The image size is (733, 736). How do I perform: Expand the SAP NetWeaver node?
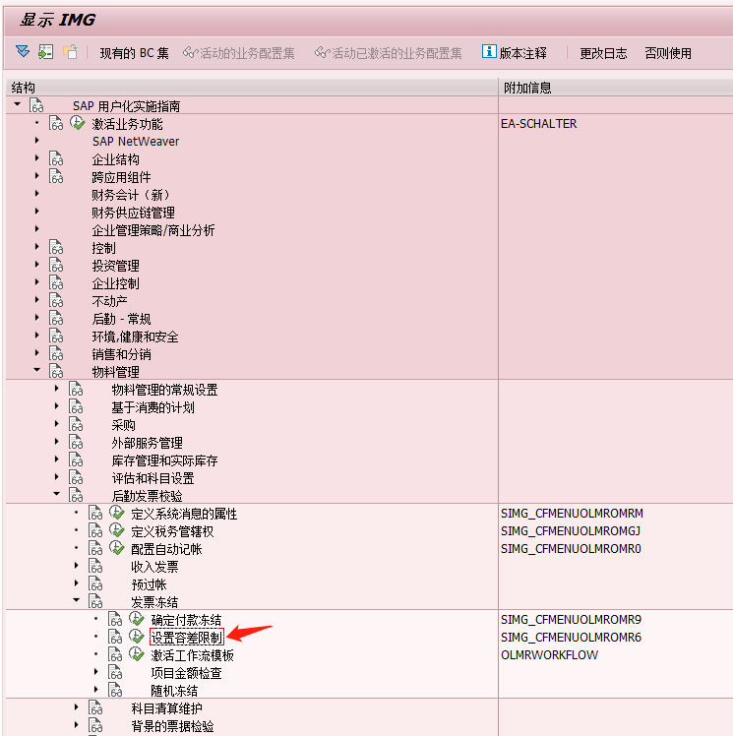pyautogui.click(x=36, y=141)
